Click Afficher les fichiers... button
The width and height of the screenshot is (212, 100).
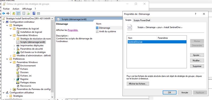(138, 84)
